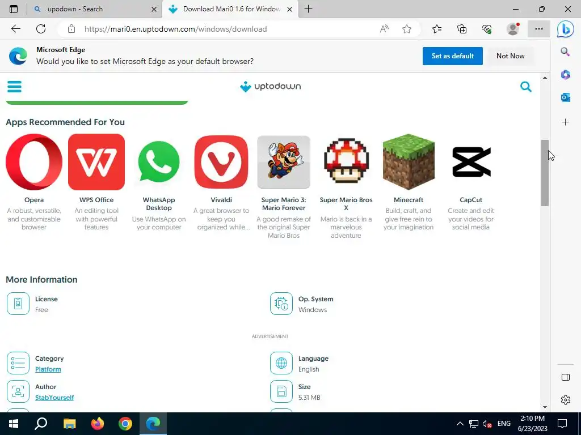This screenshot has height=435, width=581.
Task: Click the Minecraft app title
Action: click(409, 200)
